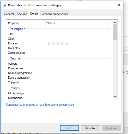
Task: Open Supprimer les propriétés et informations personnelles link
Action: (x=40, y=105)
